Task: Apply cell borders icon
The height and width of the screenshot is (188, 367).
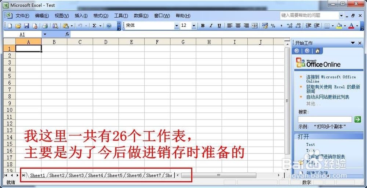Action: (327, 26)
